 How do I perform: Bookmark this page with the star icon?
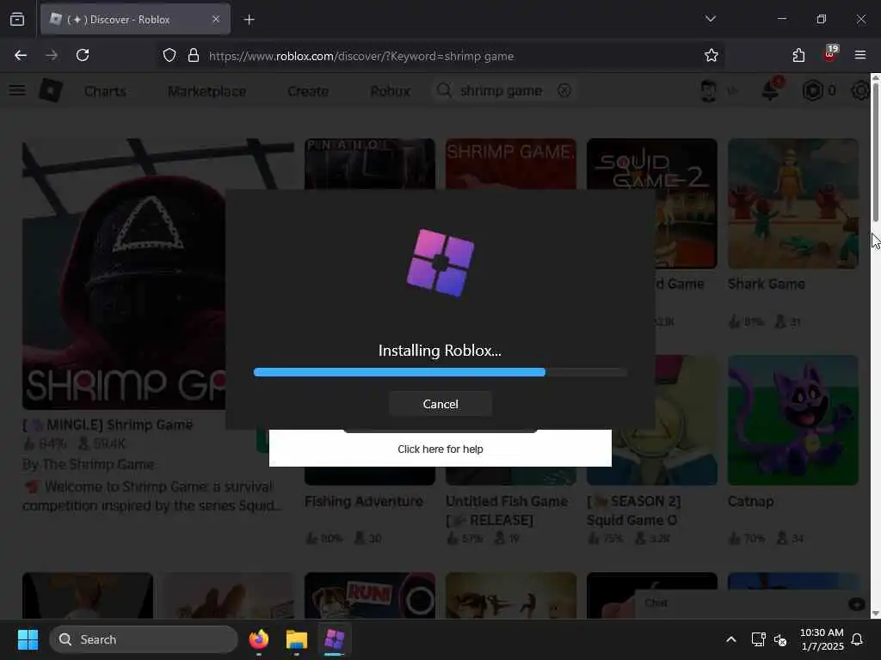click(712, 56)
